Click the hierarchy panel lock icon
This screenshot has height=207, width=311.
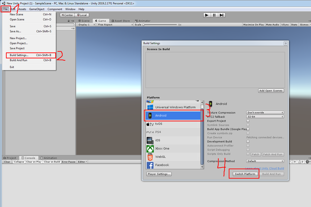(x=69, y=21)
